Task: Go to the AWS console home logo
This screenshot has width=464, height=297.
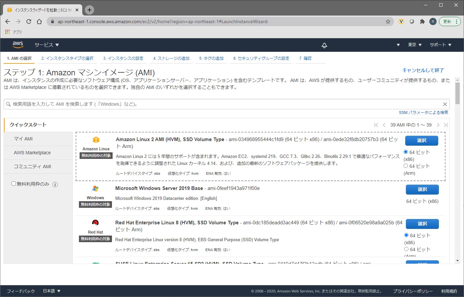Action: [18, 45]
